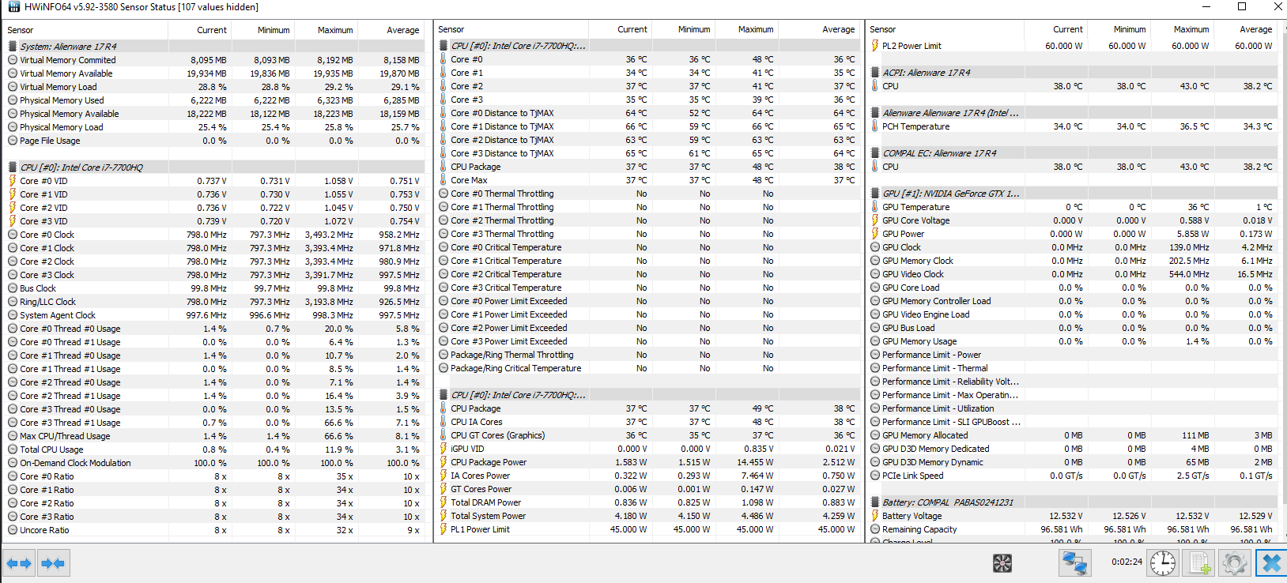This screenshot has height=583, width=1287.
Task: Select the System: Alienware 17 R4 group header
Action: [68, 47]
